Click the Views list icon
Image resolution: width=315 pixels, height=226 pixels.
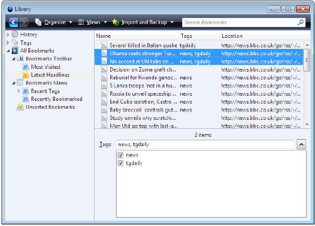pyautogui.click(x=80, y=22)
